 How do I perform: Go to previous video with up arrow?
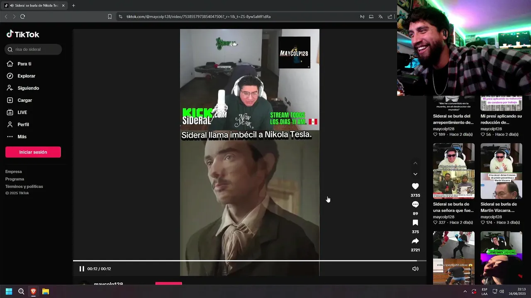pyautogui.click(x=415, y=163)
